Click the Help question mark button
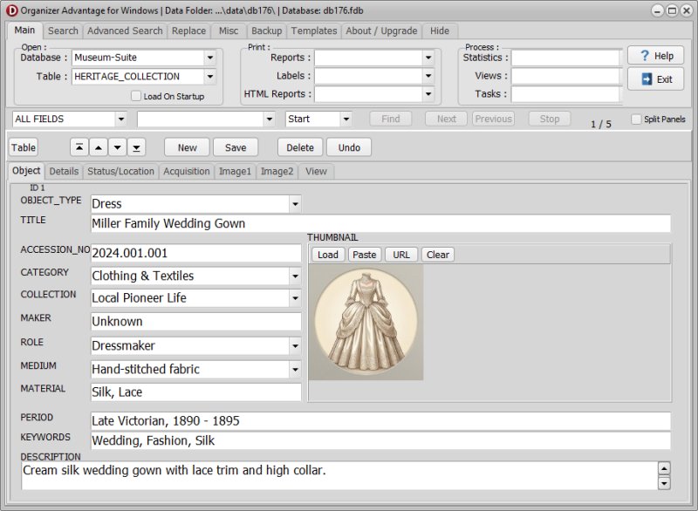 (656, 56)
